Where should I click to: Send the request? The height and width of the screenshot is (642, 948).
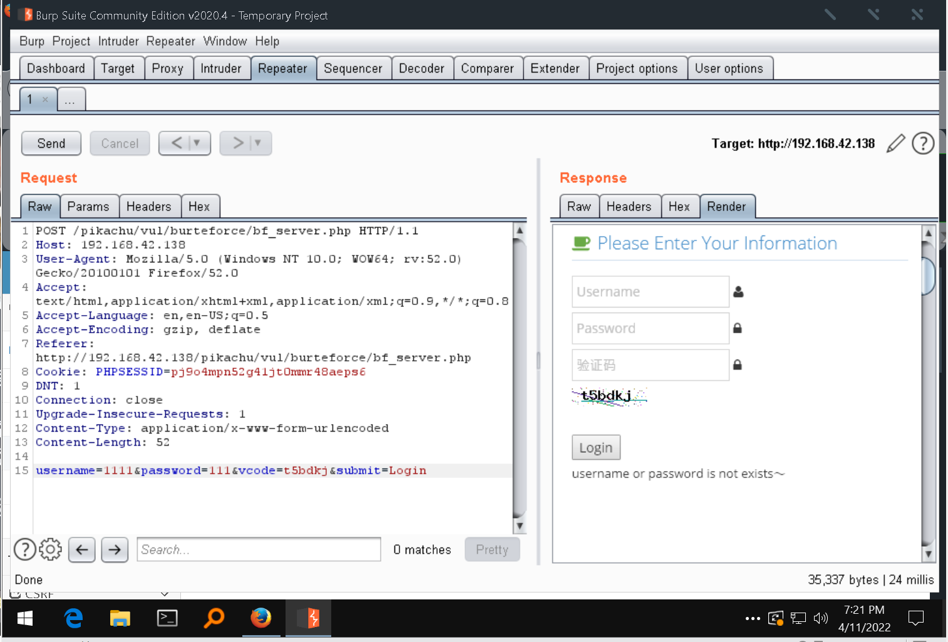(51, 143)
